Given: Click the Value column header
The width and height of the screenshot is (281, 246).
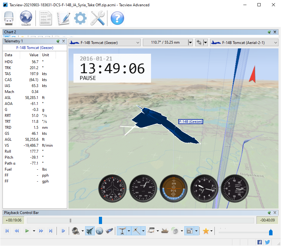Looking at the screenshot, I should tap(30, 55).
